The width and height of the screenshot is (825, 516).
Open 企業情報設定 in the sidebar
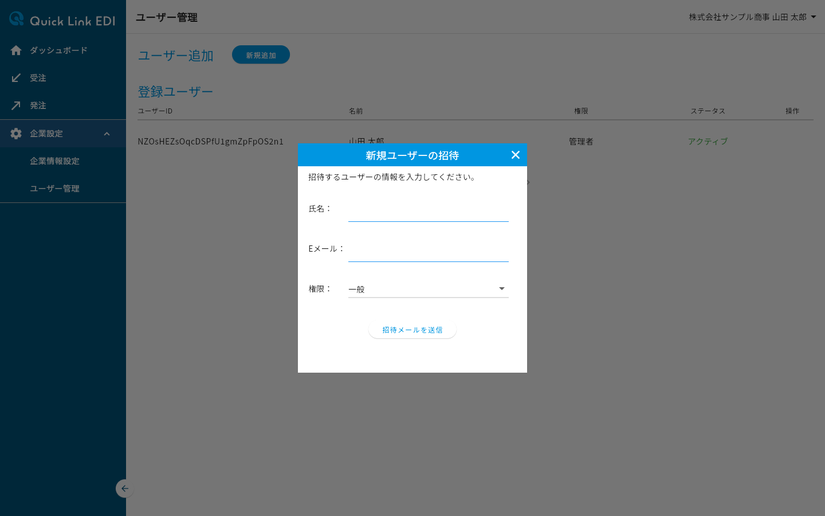click(63, 161)
